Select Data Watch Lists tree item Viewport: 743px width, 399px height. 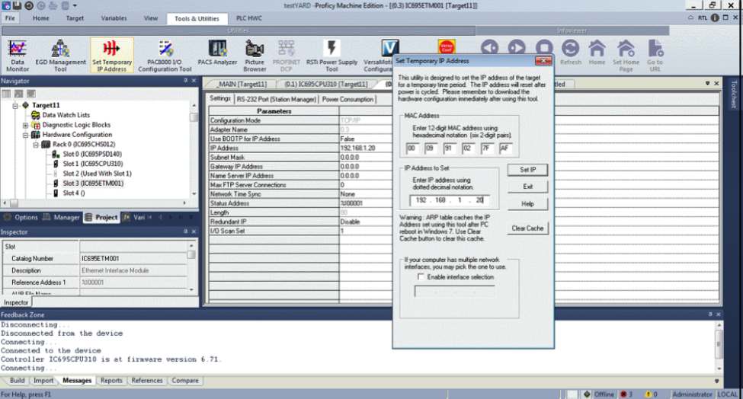(x=66, y=115)
